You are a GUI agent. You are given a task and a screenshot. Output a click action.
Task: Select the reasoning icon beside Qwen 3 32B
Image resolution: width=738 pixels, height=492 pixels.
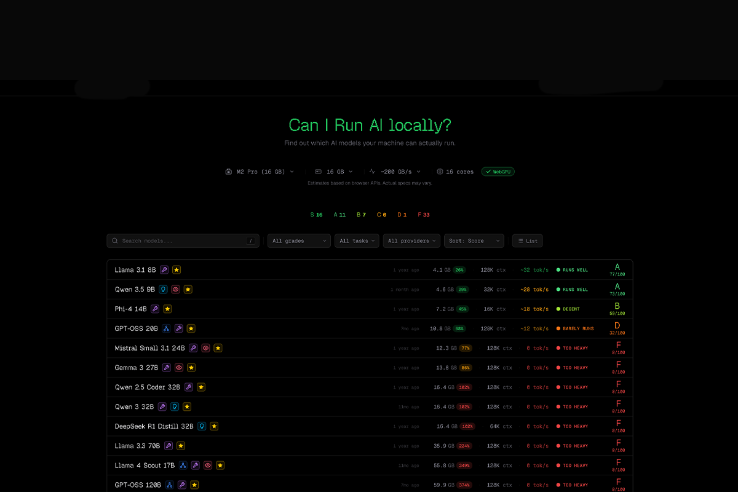175,406
